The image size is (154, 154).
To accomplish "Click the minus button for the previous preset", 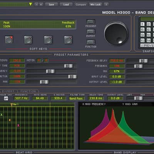I will (37, 5).
